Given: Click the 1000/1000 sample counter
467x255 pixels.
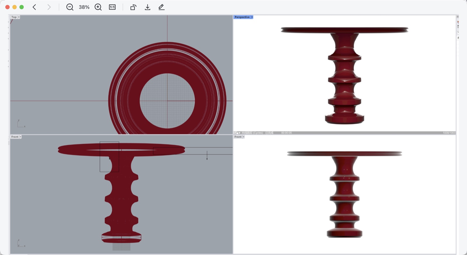Looking at the screenshot, I should [x=449, y=133].
